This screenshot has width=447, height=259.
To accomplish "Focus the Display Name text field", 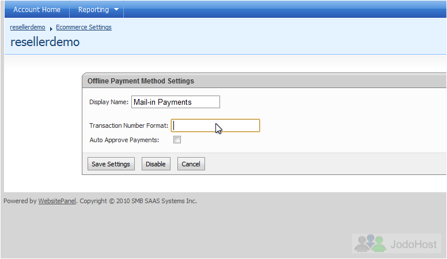I will click(x=176, y=102).
